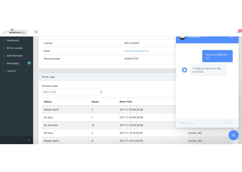This screenshot has width=242, height=172.
Task: Click the 'Hey your tail lights are out' message
Action: [217, 56]
